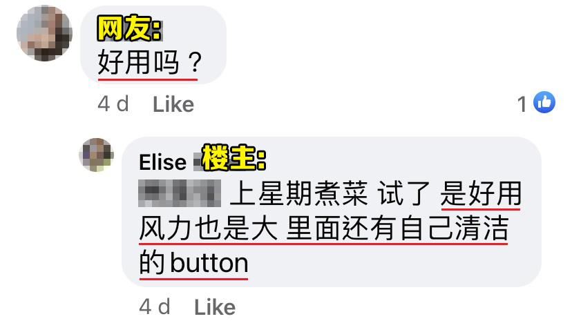This screenshot has width=572, height=321.
Task: Like Elise's reply comment
Action: pyautogui.click(x=215, y=307)
